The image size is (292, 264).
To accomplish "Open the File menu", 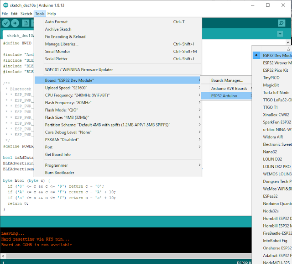I will [x=5, y=14].
